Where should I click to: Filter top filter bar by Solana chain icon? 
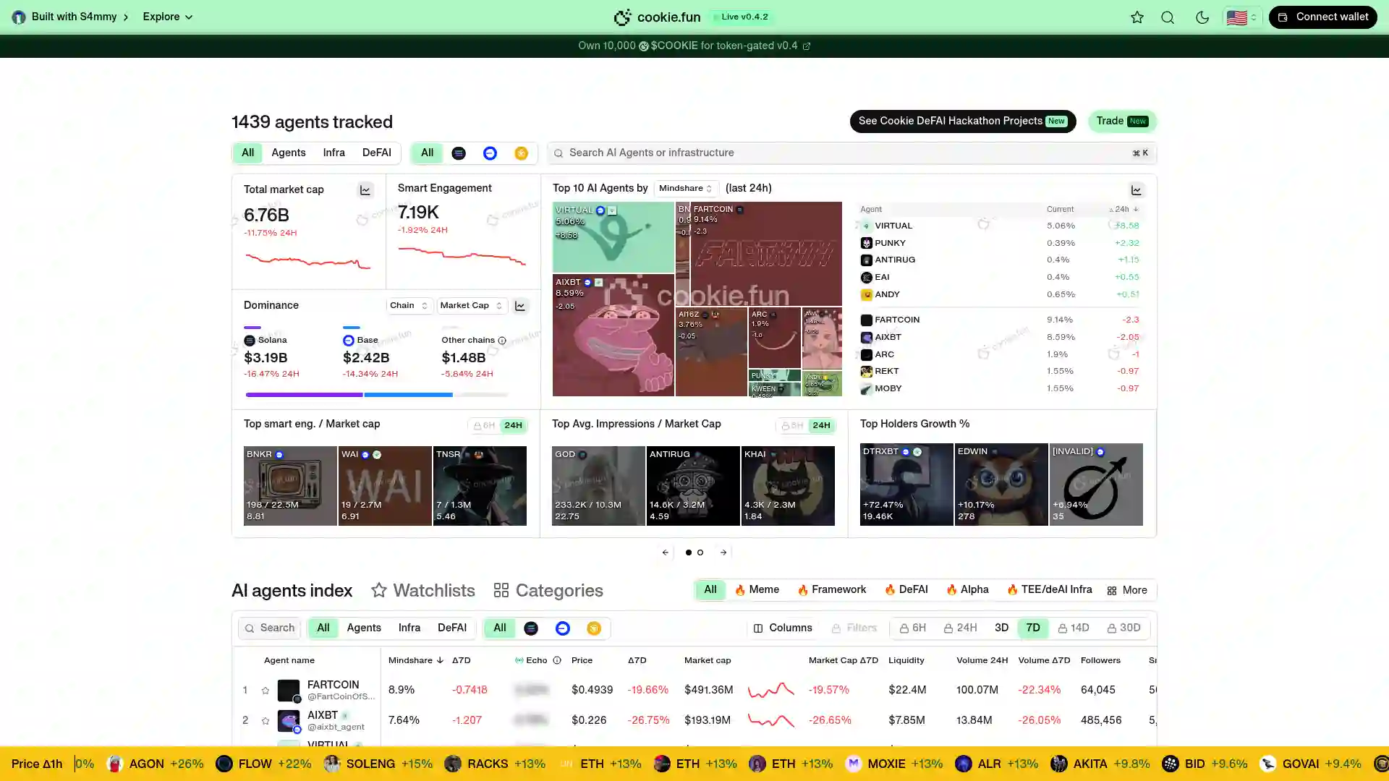point(459,153)
